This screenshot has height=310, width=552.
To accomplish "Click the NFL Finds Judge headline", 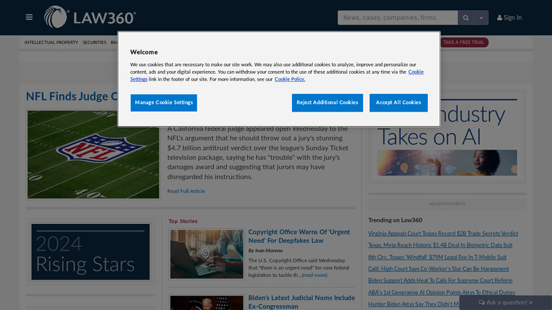I will (72, 96).
